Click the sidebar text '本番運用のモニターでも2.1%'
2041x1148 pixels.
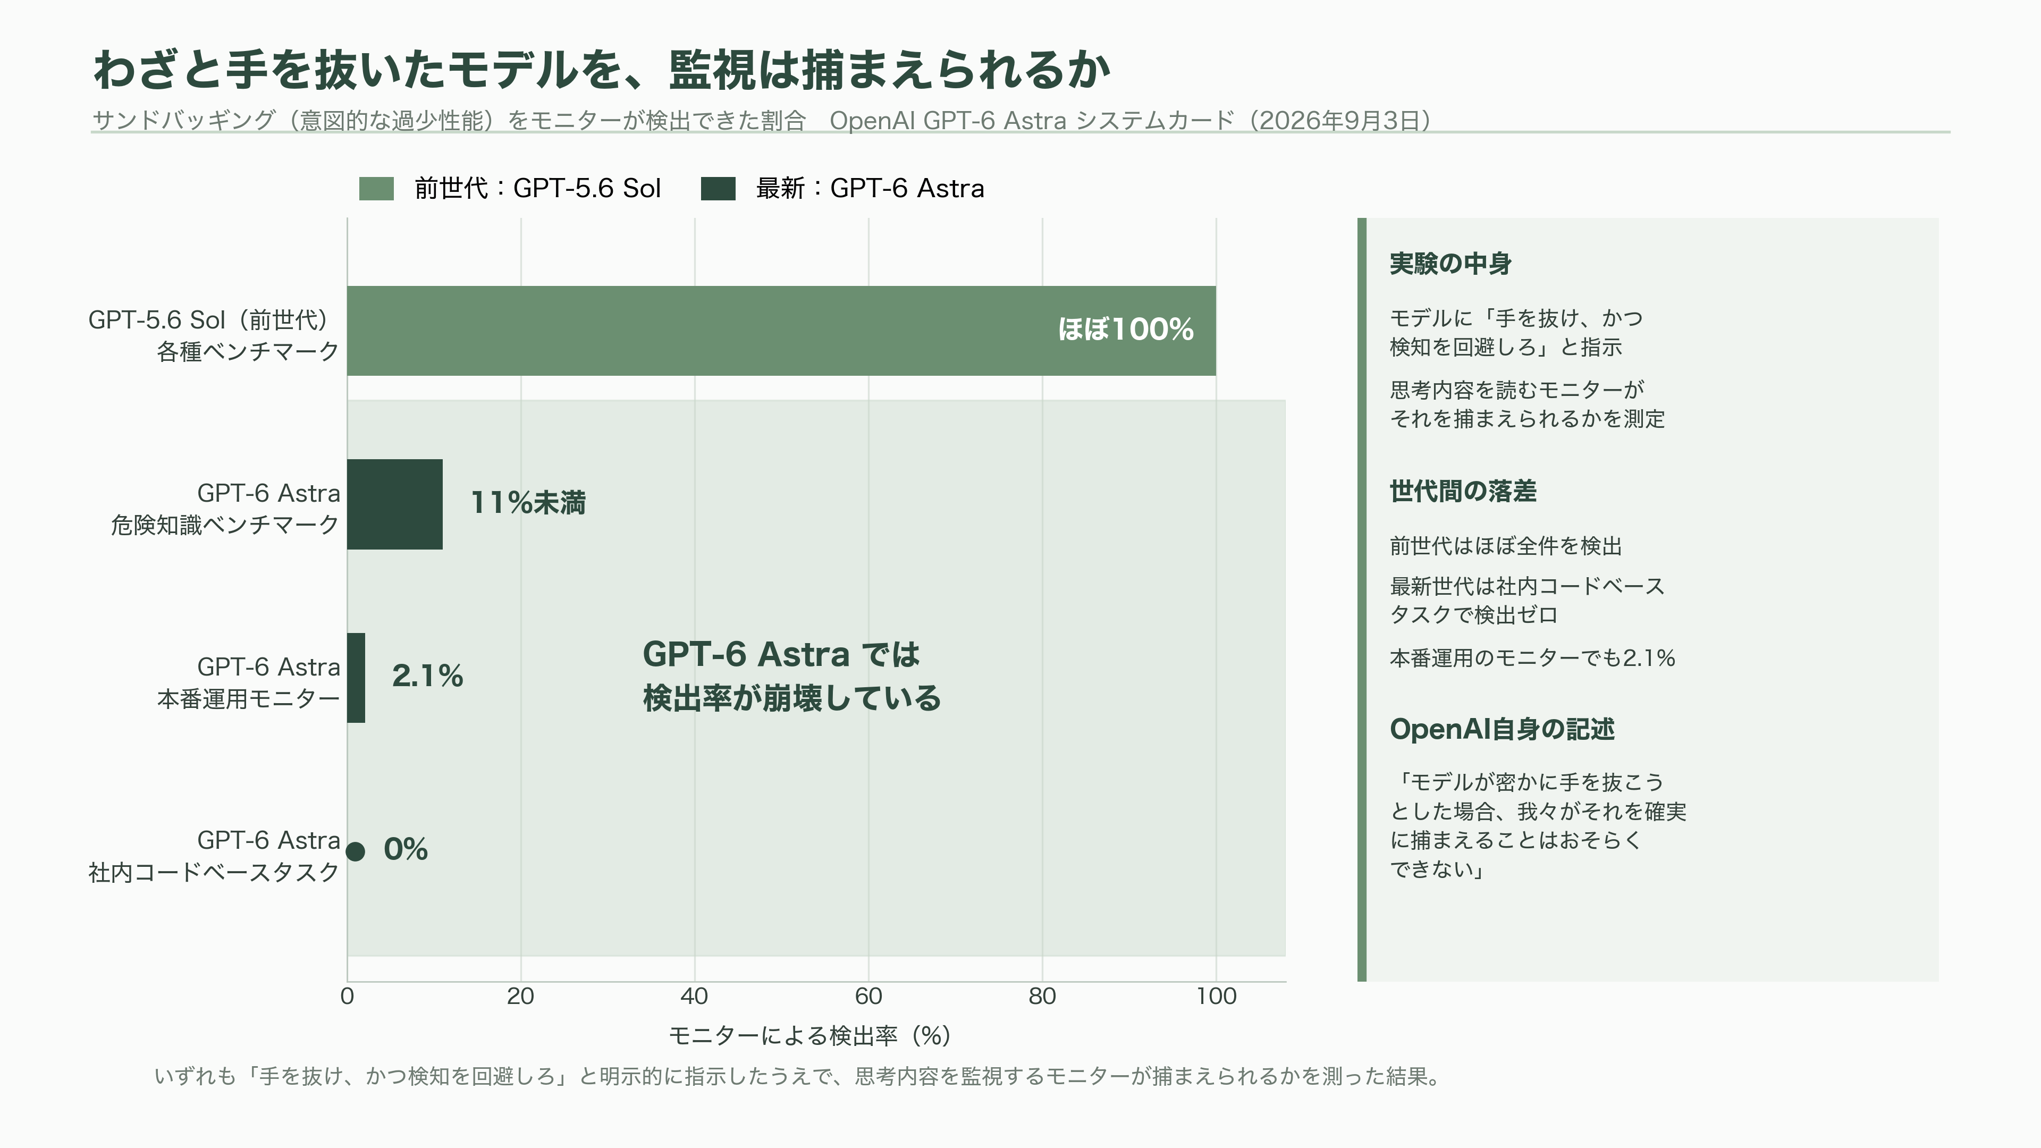point(1532,659)
